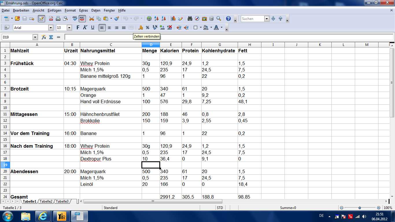Run the Spellcheck (ABC checkmark) icon

pos(75,18)
